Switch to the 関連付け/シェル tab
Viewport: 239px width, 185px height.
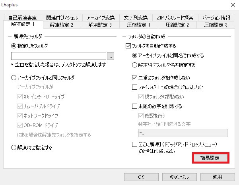click(62, 18)
